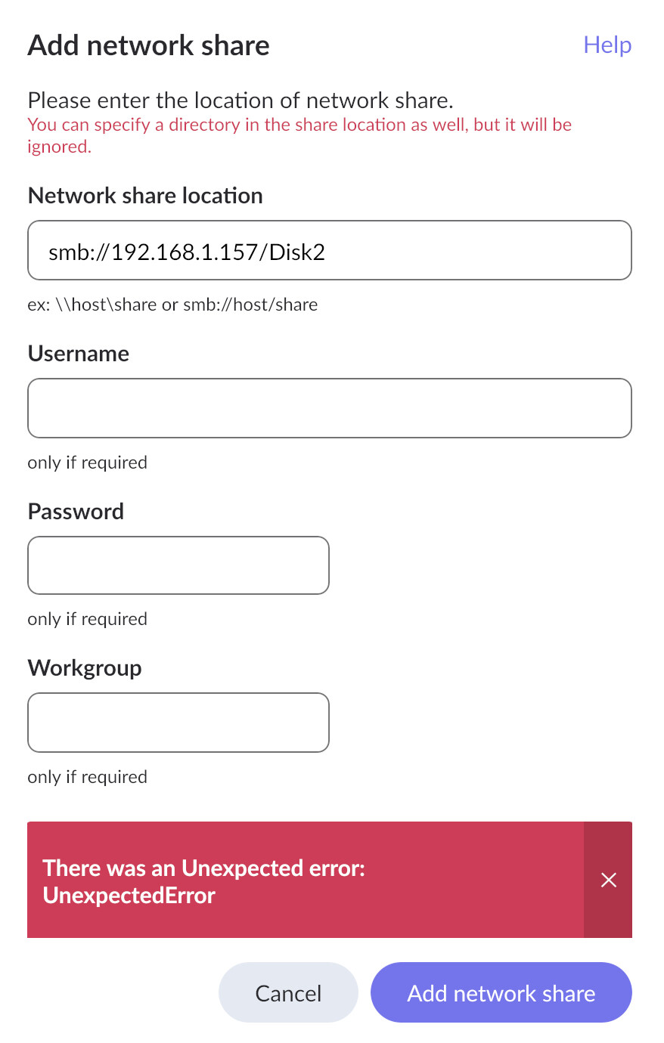Click the 'Network share location' label
Image resolution: width=664 pixels, height=1043 pixels.
click(x=145, y=196)
